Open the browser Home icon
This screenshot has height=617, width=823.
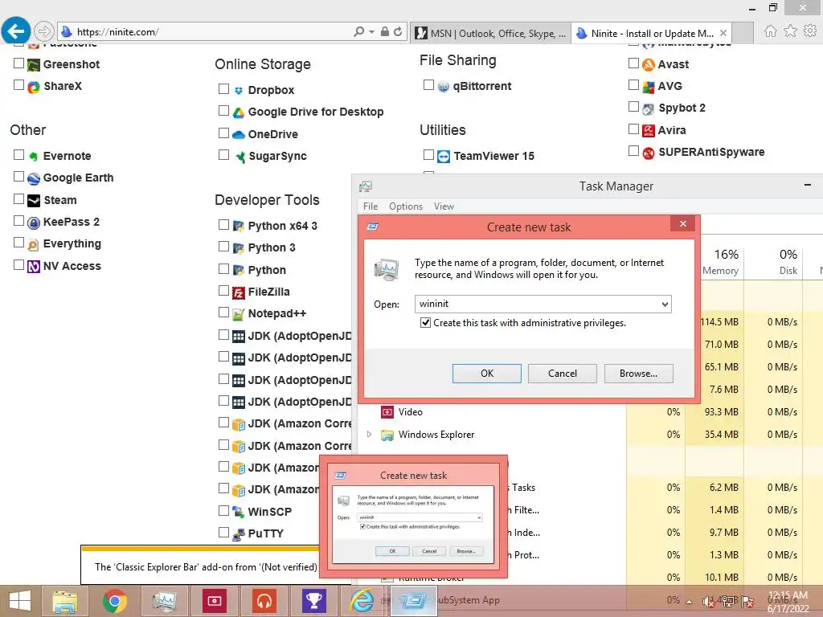pyautogui.click(x=770, y=31)
